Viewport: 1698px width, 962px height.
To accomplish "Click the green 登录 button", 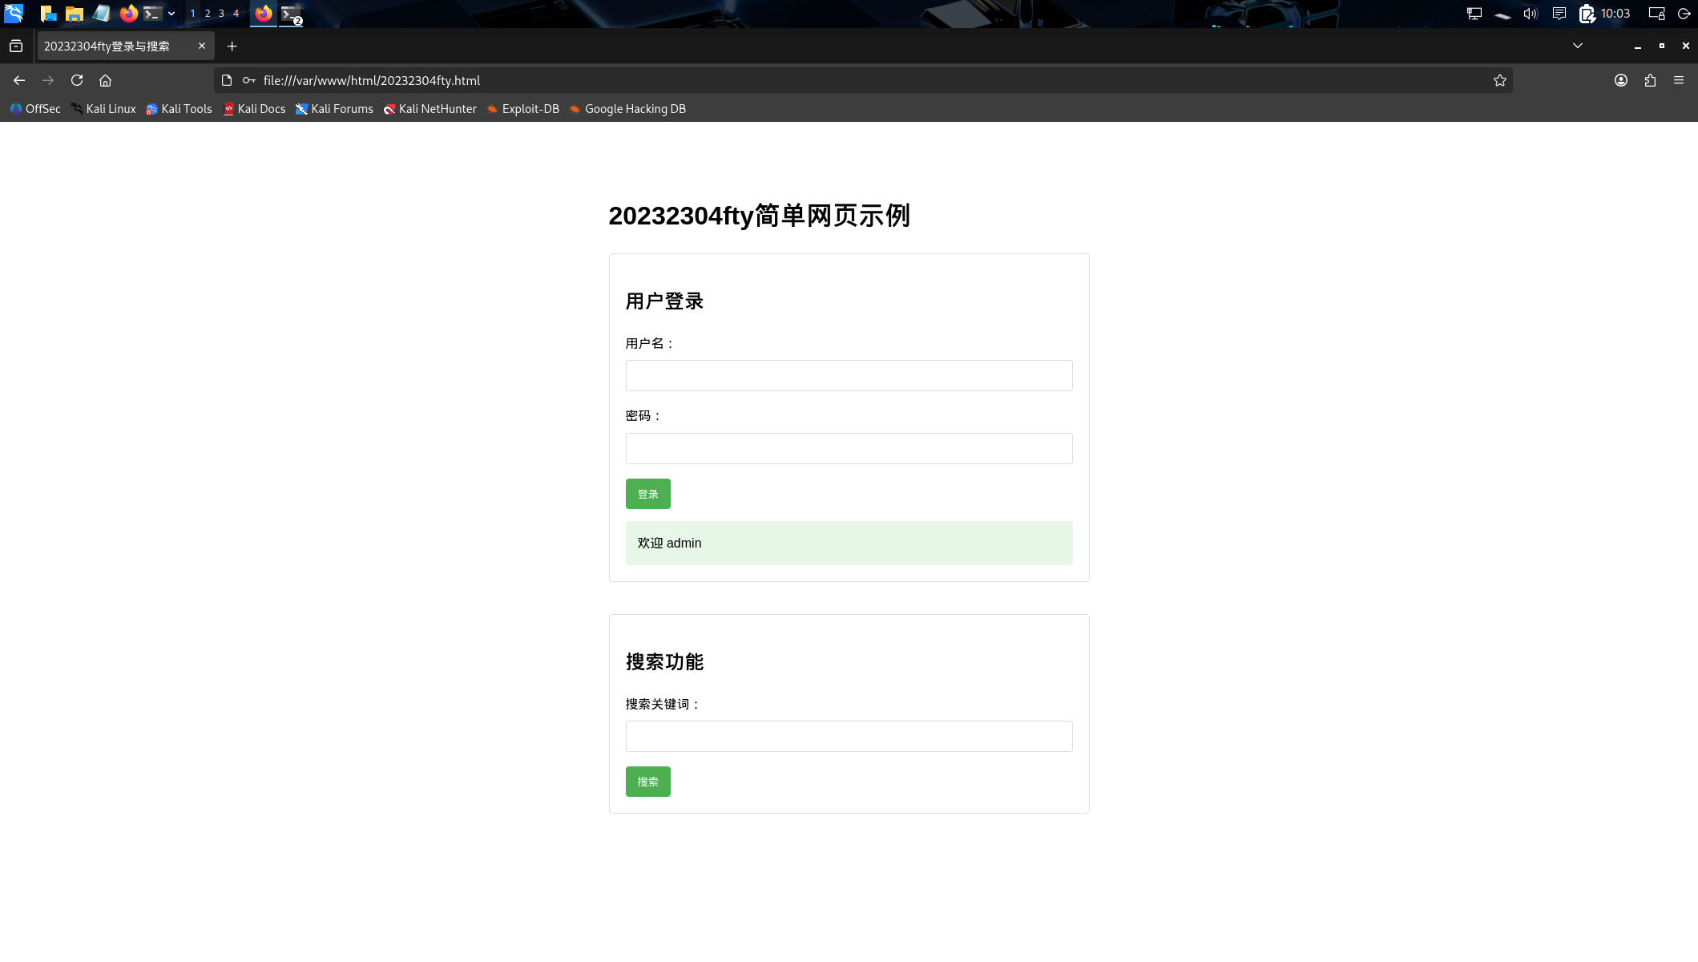I will pos(647,494).
